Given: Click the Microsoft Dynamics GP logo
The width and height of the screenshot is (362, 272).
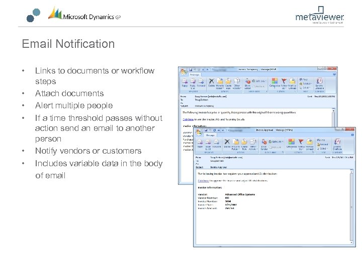Looking at the screenshot, I should (84, 14).
